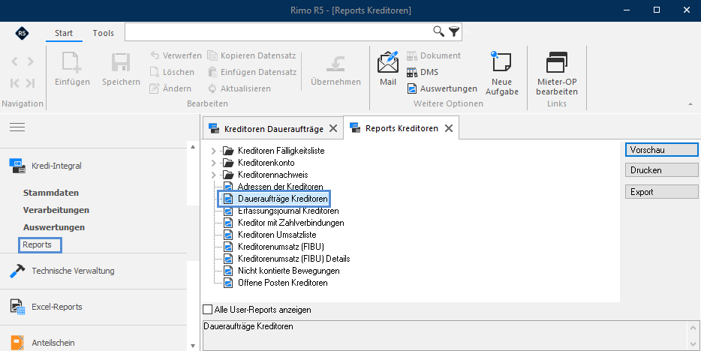The image size is (701, 351).
Task: Collapse the ribbon with the small arrow
Action: click(x=691, y=104)
